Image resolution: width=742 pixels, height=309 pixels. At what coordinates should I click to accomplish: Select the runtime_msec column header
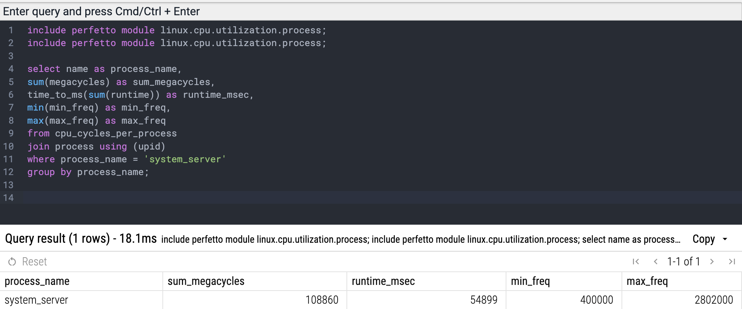(x=383, y=281)
